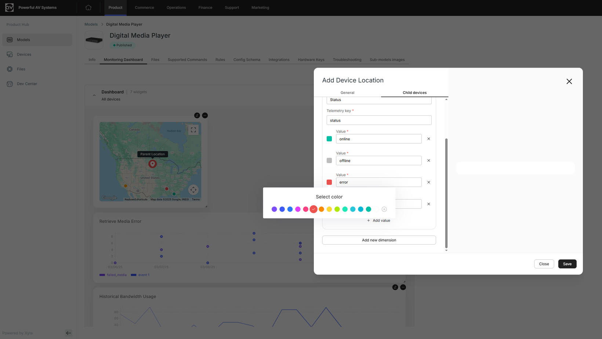This screenshot has height=339, width=602.
Task: Close the Add Device Location dialog
Action: click(x=569, y=82)
